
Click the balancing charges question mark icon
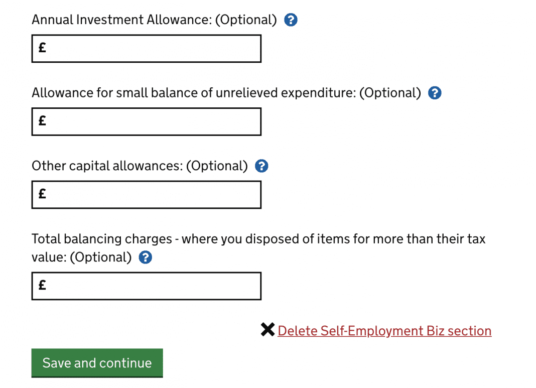tap(145, 257)
